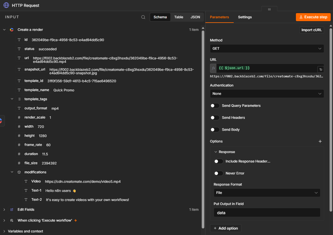Click the search icon in Input panel
This screenshot has height=235, width=333.
(x=143, y=17)
